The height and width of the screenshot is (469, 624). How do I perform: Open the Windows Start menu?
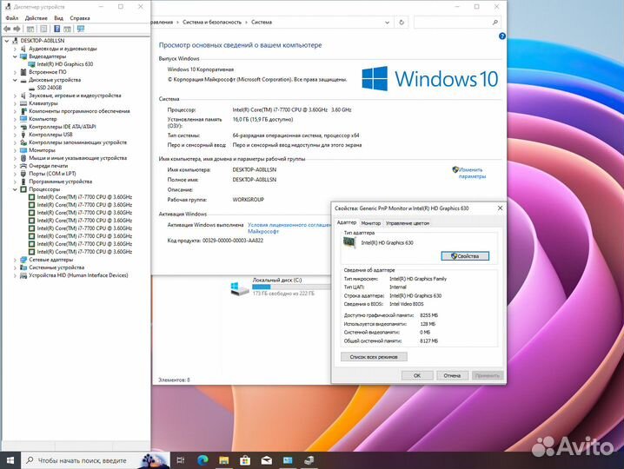[10, 460]
